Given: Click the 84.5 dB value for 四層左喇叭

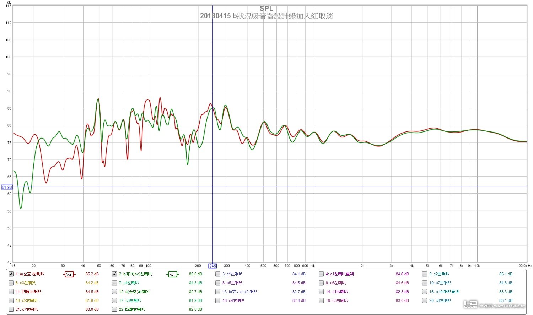Looking at the screenshot, I should [x=92, y=292].
